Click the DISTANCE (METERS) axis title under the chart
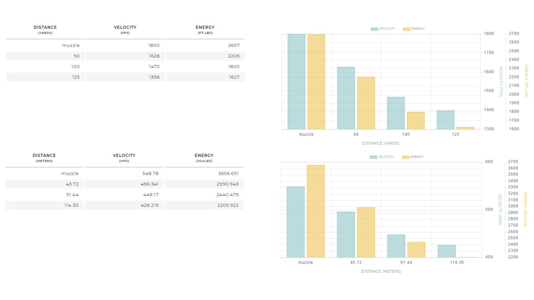The height and width of the screenshot is (300, 534). 381,272
